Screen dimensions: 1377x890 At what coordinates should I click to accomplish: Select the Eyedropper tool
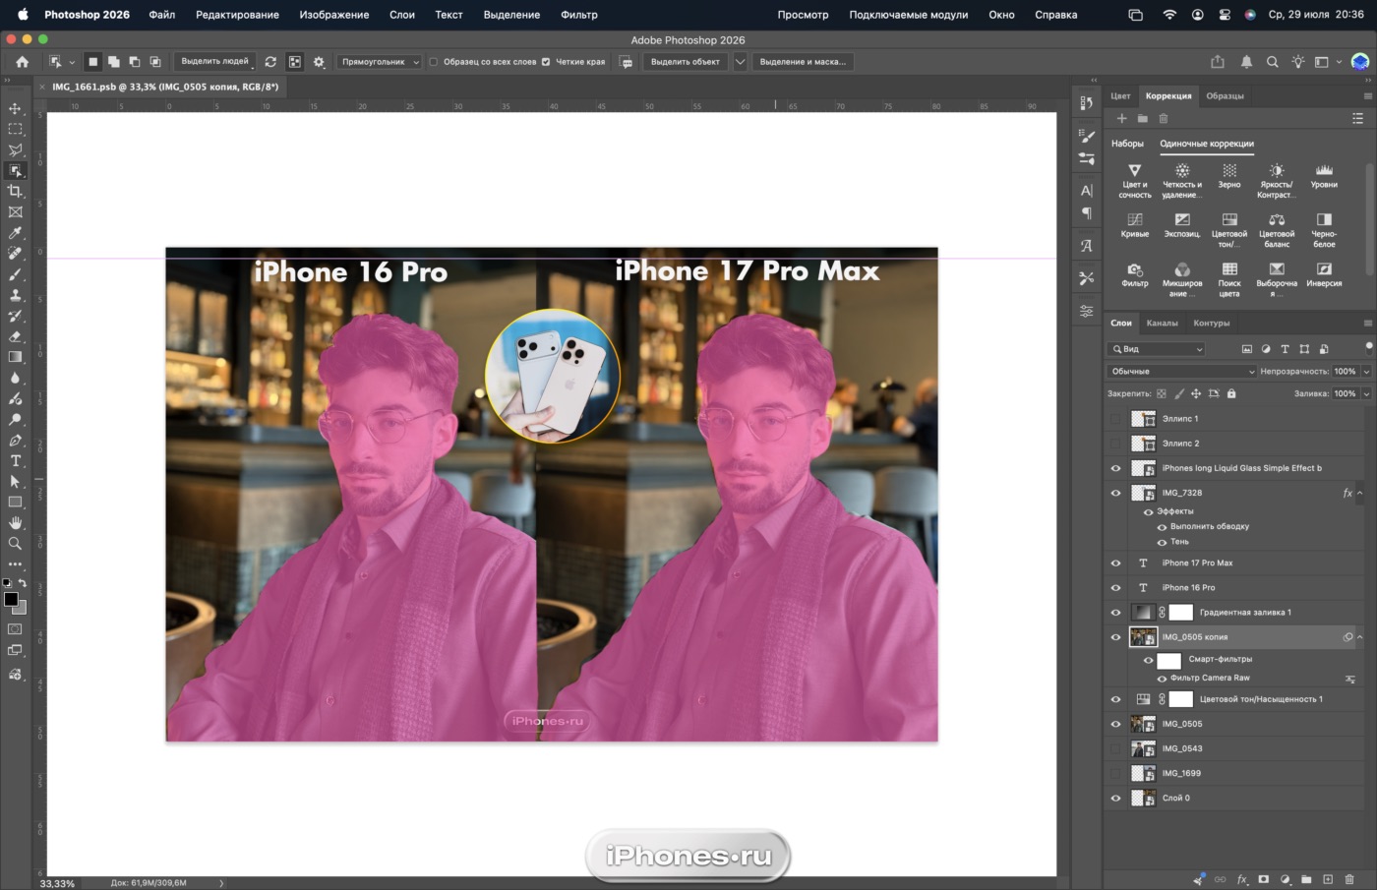tap(15, 232)
